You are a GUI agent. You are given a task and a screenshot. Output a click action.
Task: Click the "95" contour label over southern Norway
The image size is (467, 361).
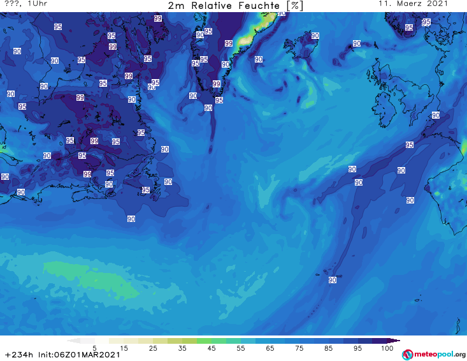point(409,27)
